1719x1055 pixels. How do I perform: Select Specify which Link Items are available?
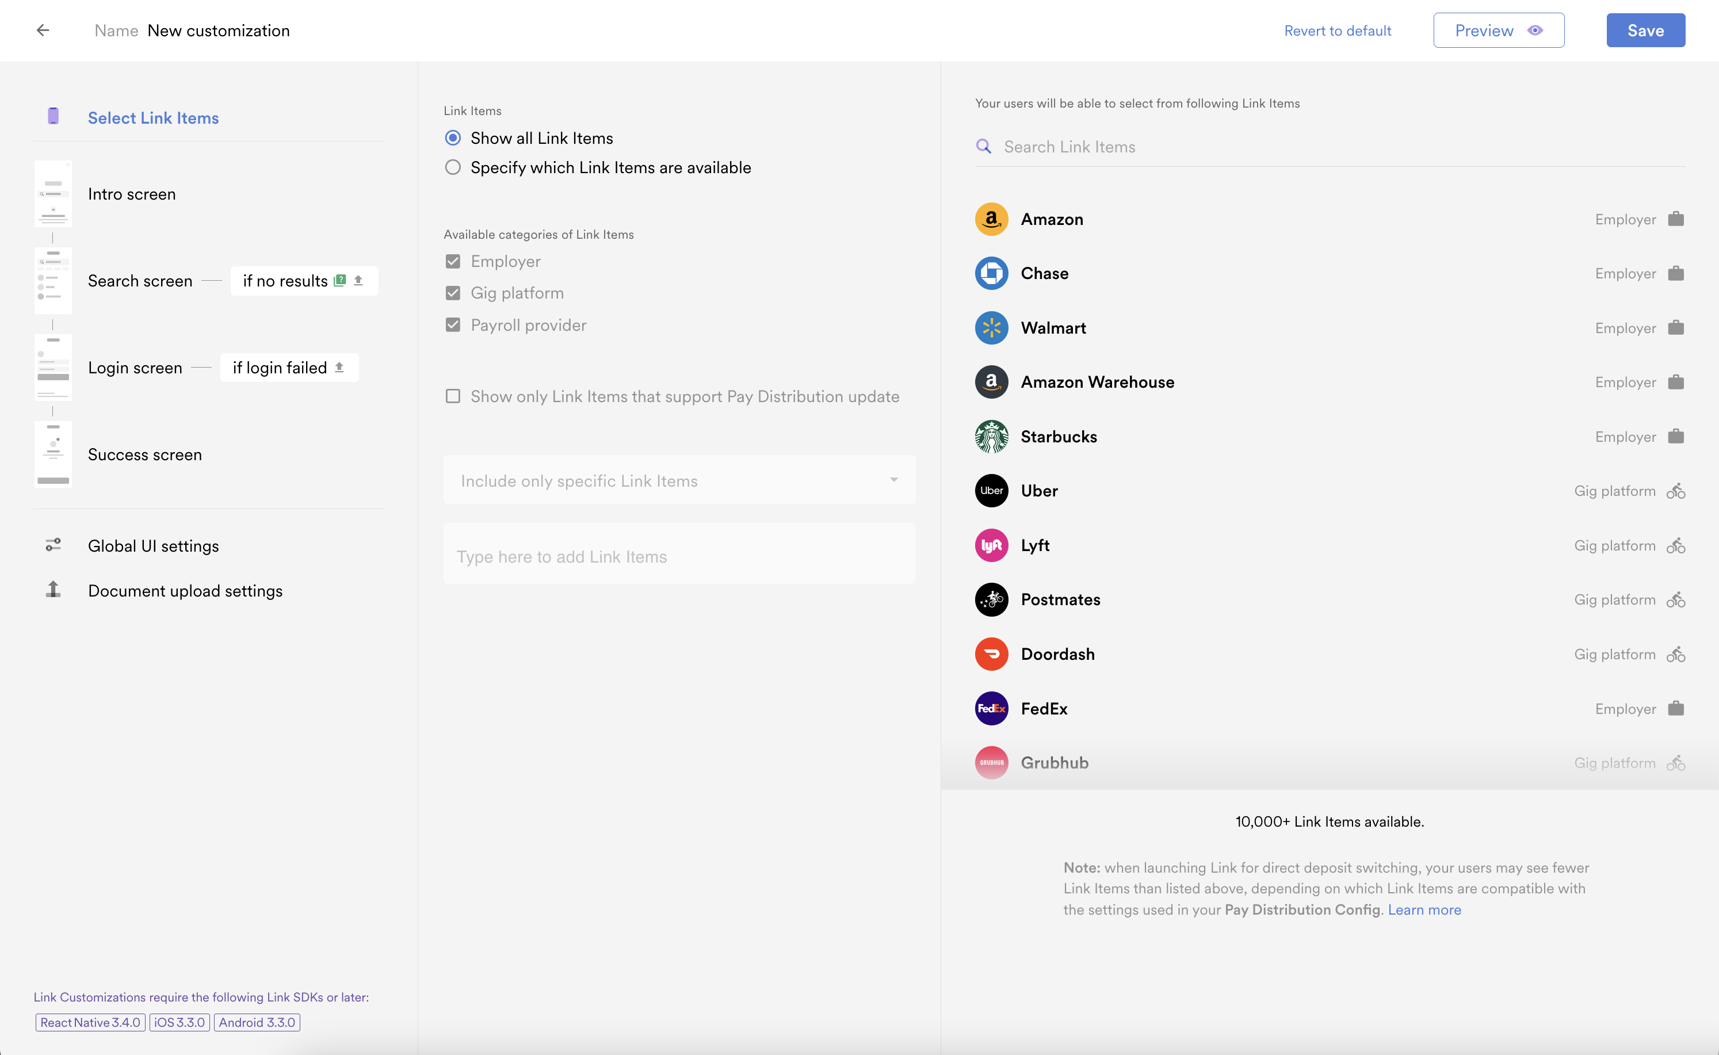453,167
